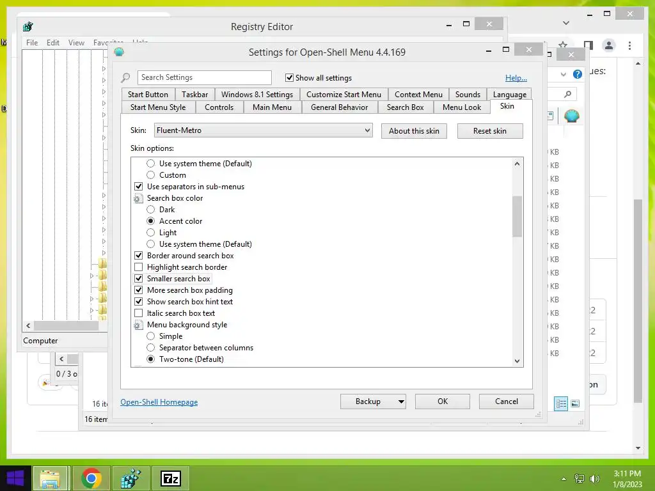Image resolution: width=655 pixels, height=491 pixels.
Task: Click the Search box color settings gear icon
Action: (x=138, y=199)
